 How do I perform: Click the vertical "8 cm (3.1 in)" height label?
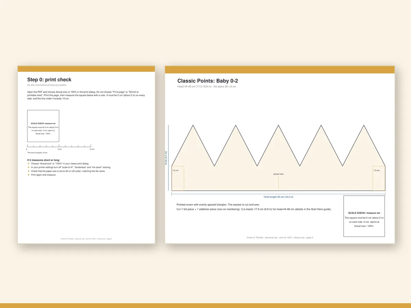(166, 158)
